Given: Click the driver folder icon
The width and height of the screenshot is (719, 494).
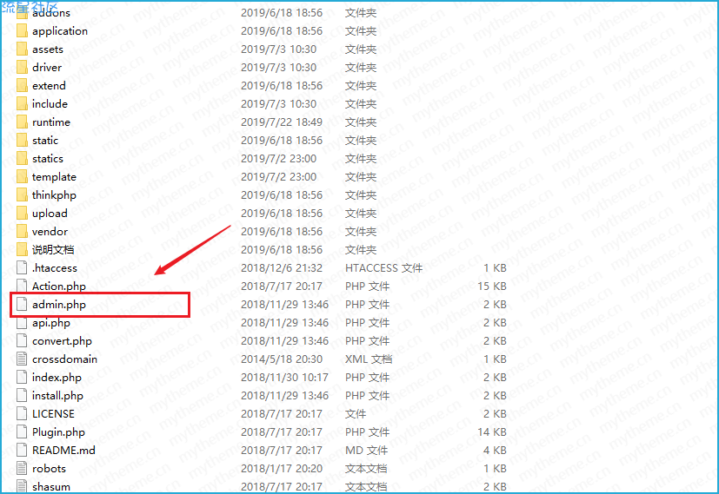Looking at the screenshot, I should pos(22,68).
